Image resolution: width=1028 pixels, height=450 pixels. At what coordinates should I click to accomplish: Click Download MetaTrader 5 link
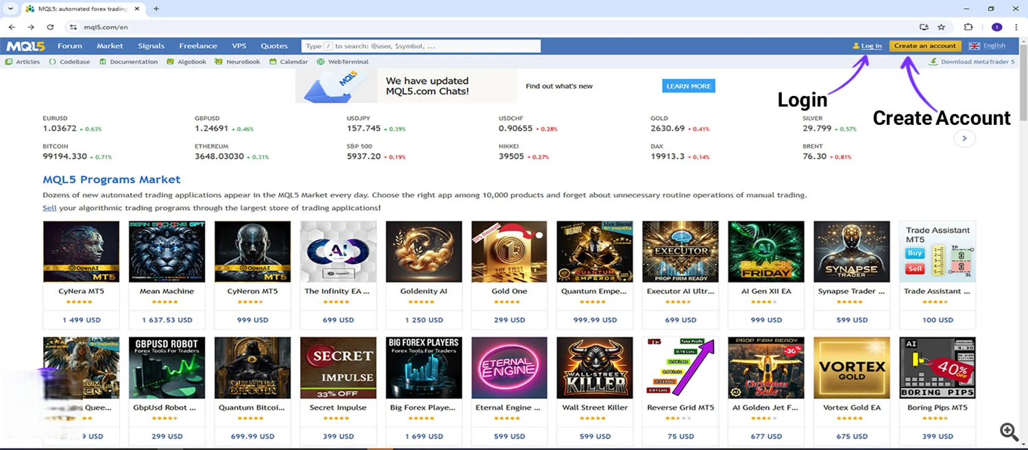972,62
